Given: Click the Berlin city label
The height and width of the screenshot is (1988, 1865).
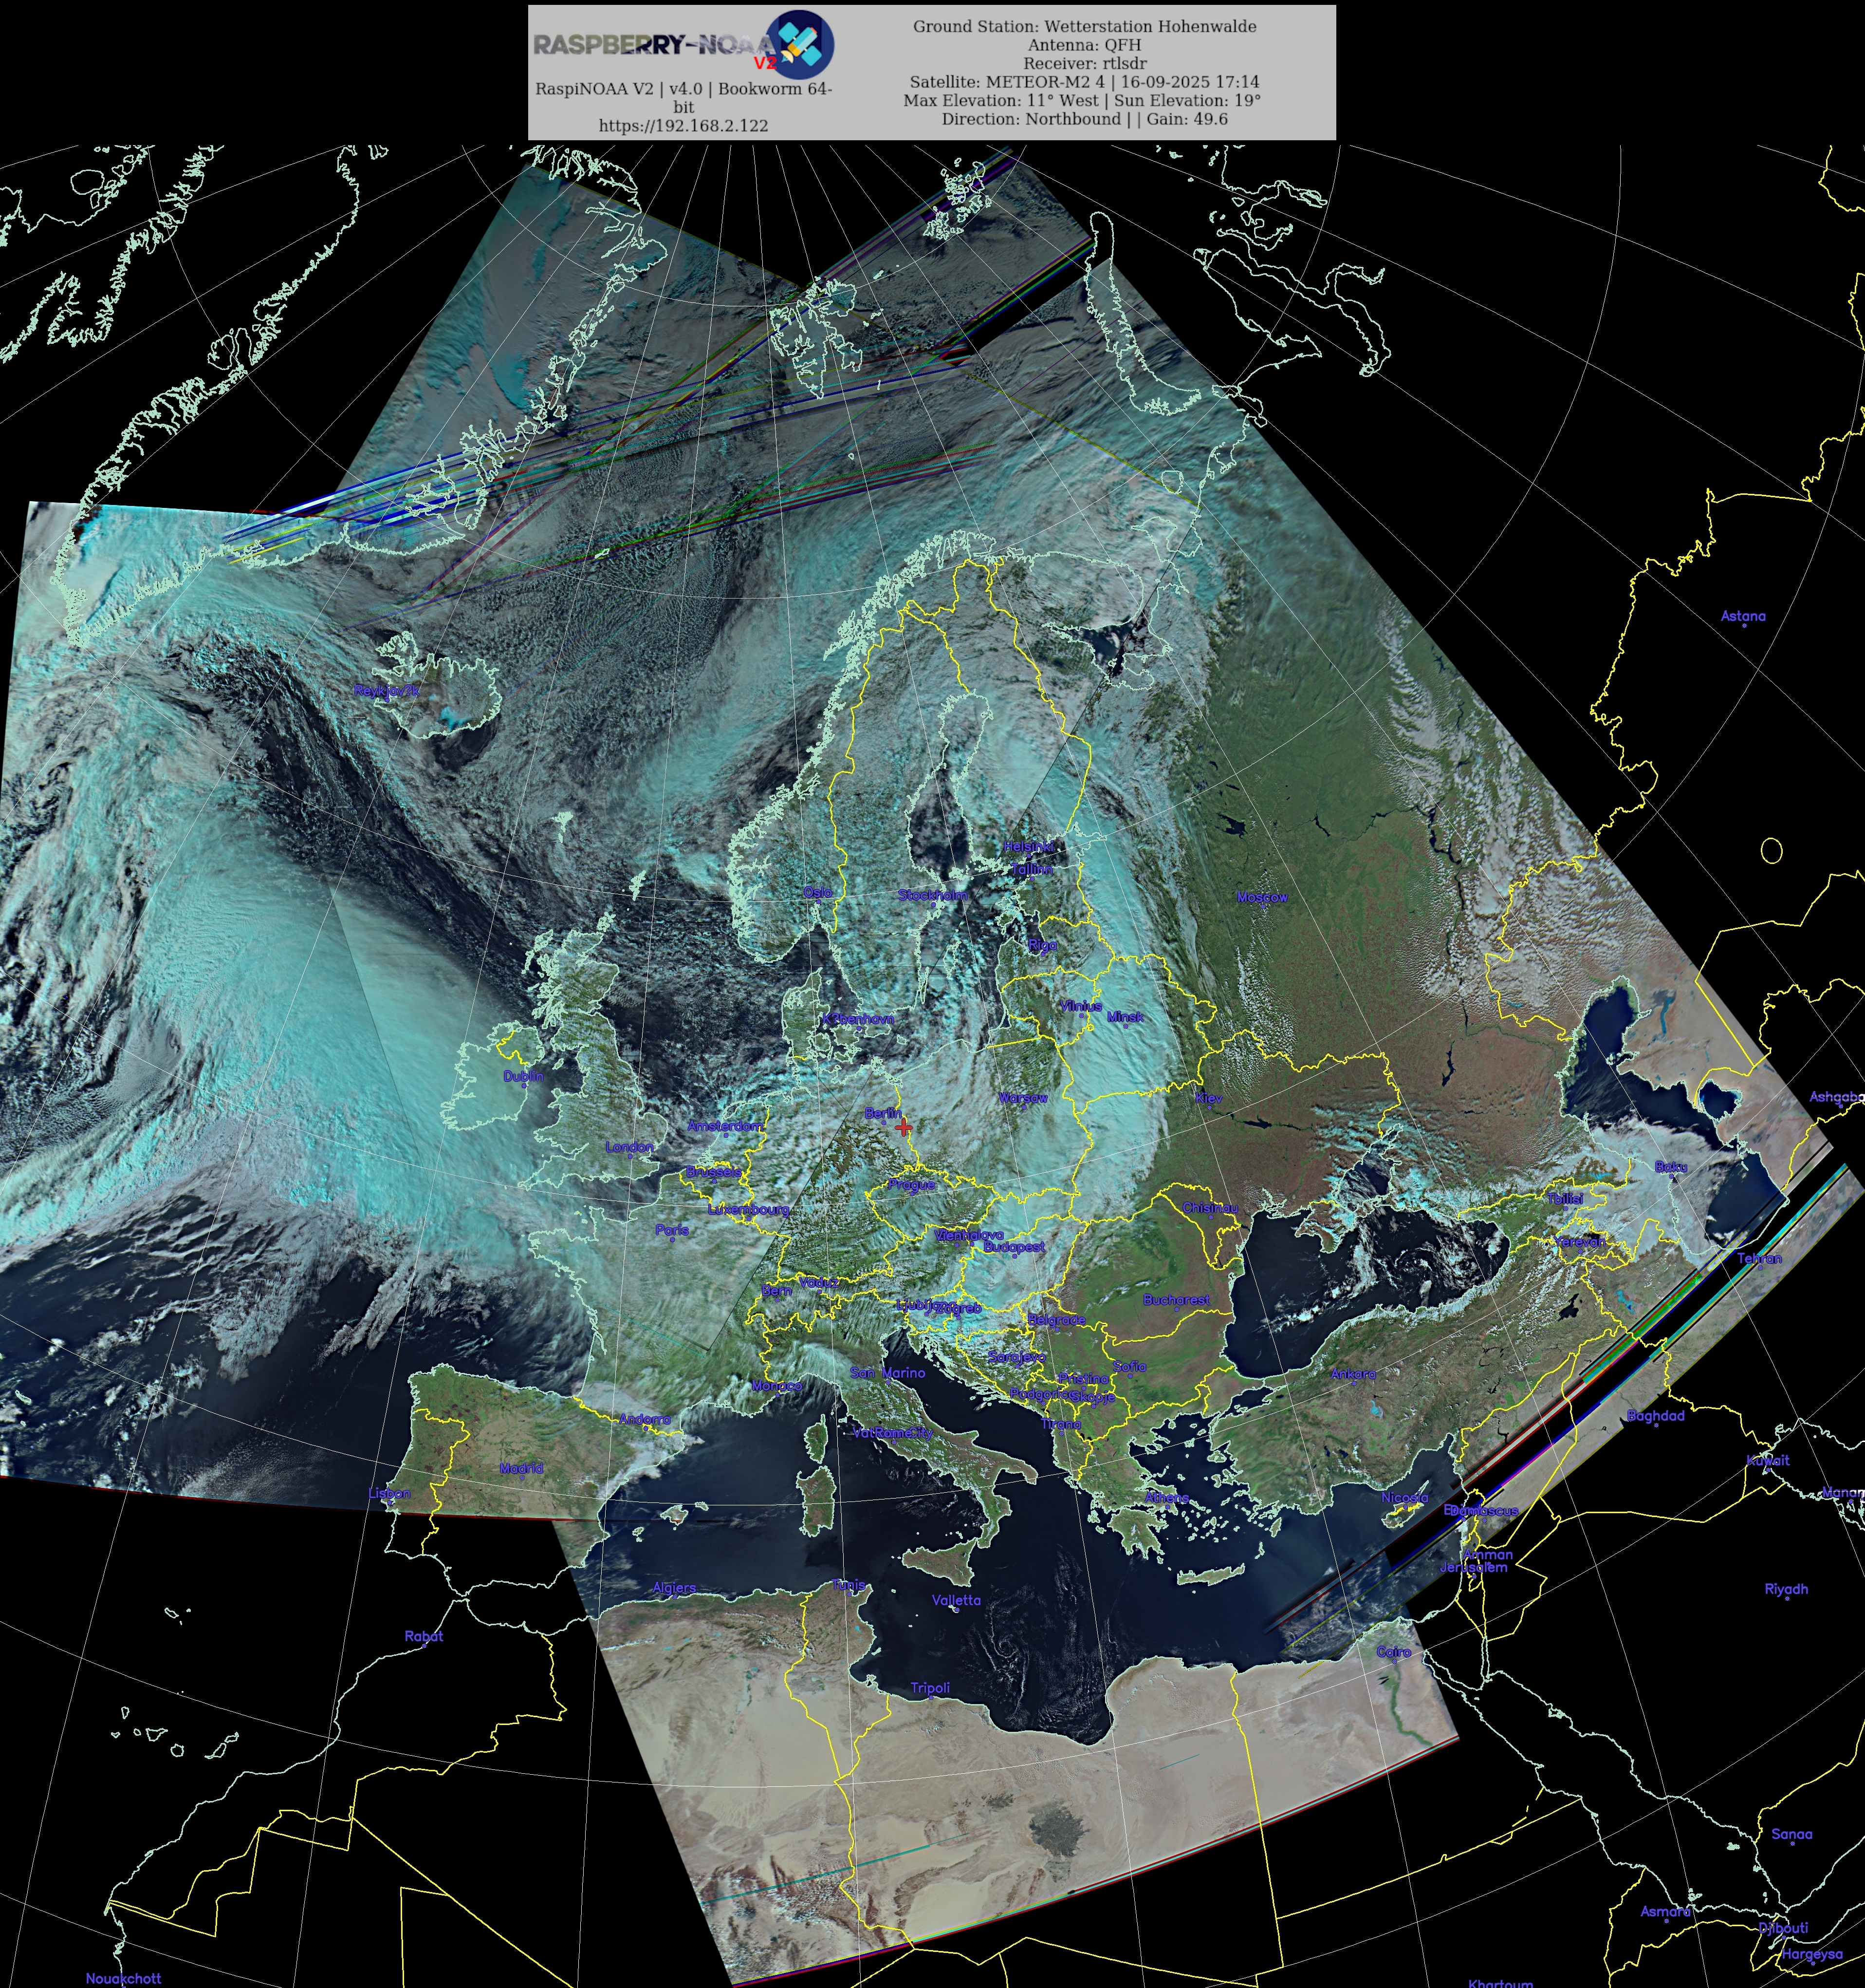Looking at the screenshot, I should click(883, 1113).
